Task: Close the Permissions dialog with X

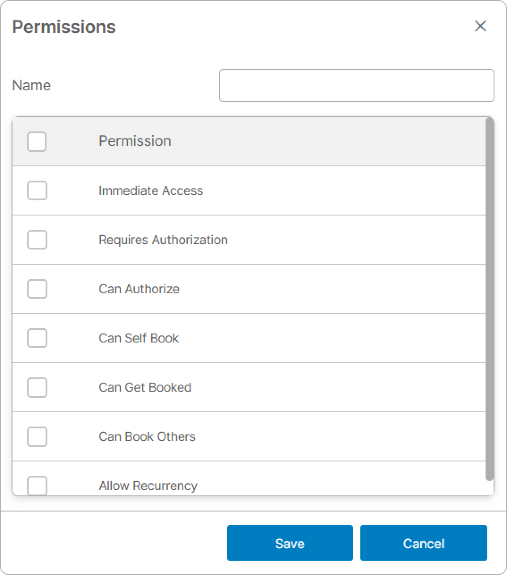Action: (480, 26)
